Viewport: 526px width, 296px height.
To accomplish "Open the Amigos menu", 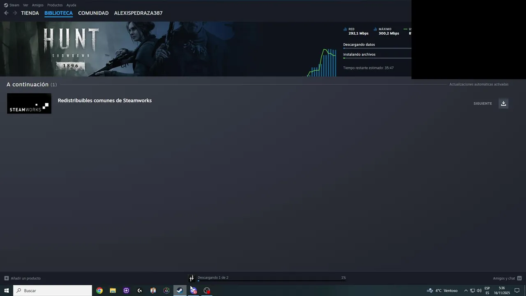I will pos(38,5).
